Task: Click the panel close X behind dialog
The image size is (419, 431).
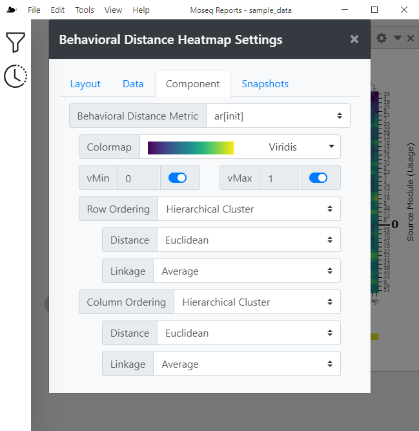Action: tap(411, 38)
